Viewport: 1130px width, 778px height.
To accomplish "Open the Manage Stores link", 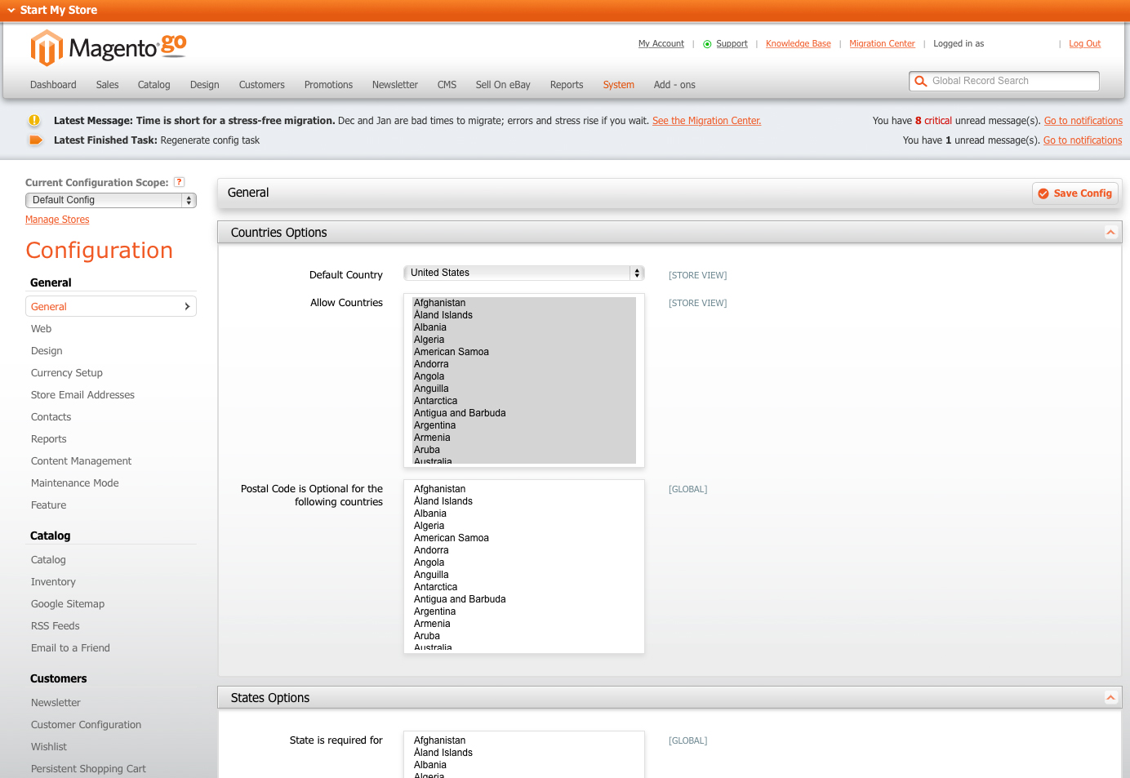I will point(57,220).
